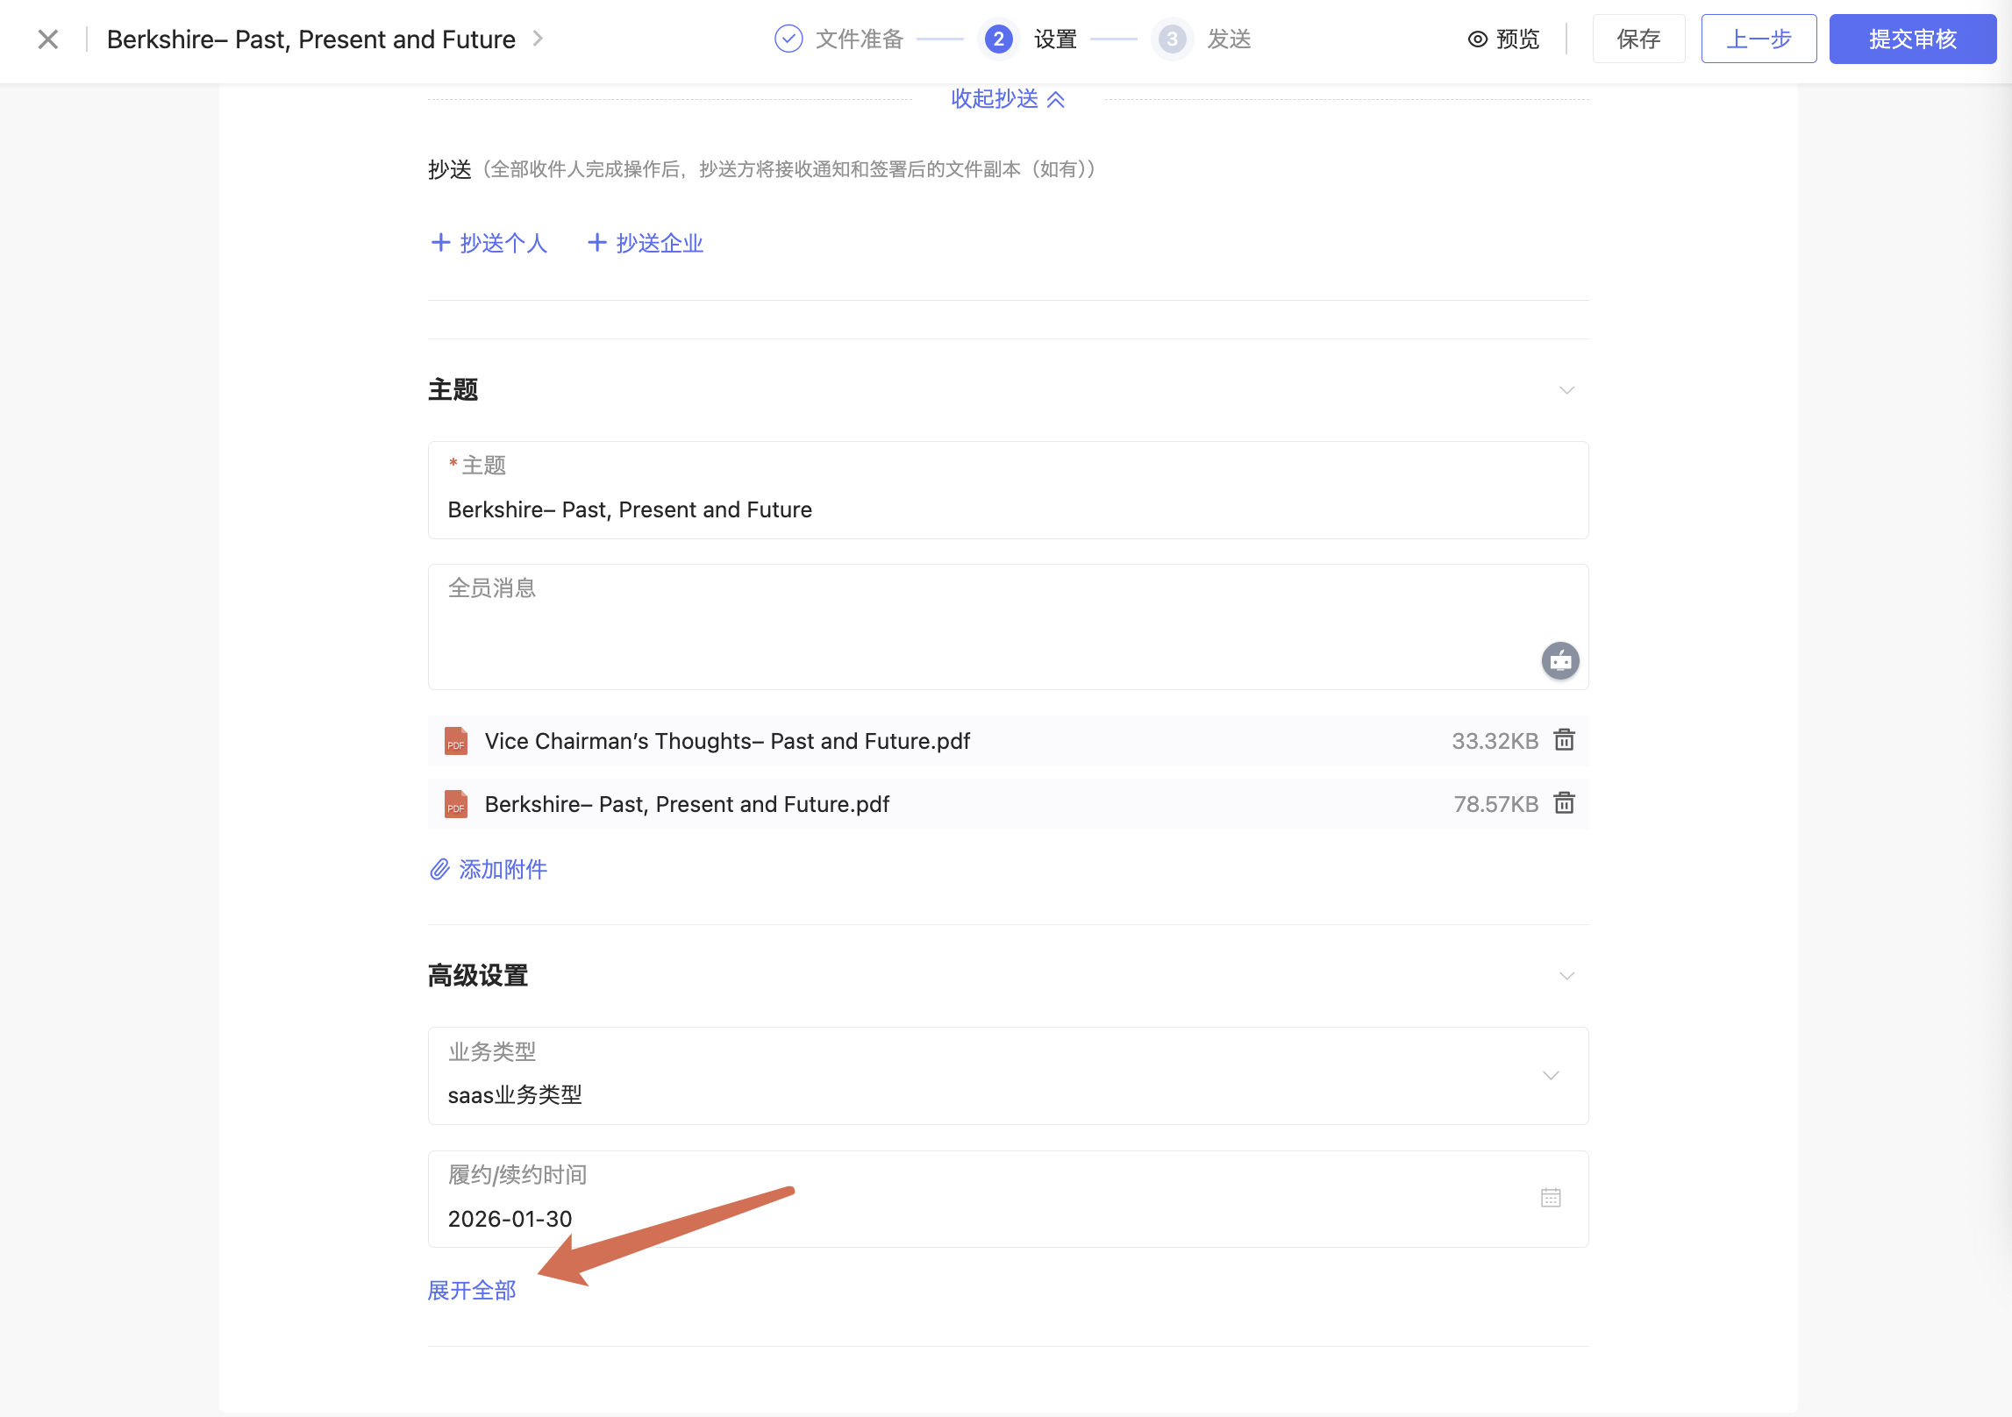
Task: Collapse the 主题 section chevron
Action: (x=1566, y=390)
